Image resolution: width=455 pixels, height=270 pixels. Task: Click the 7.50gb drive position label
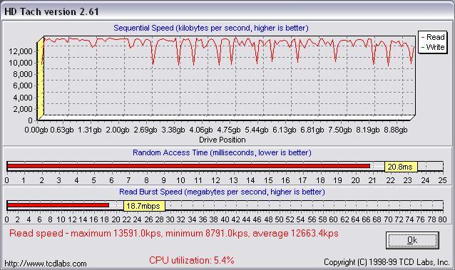click(340, 130)
